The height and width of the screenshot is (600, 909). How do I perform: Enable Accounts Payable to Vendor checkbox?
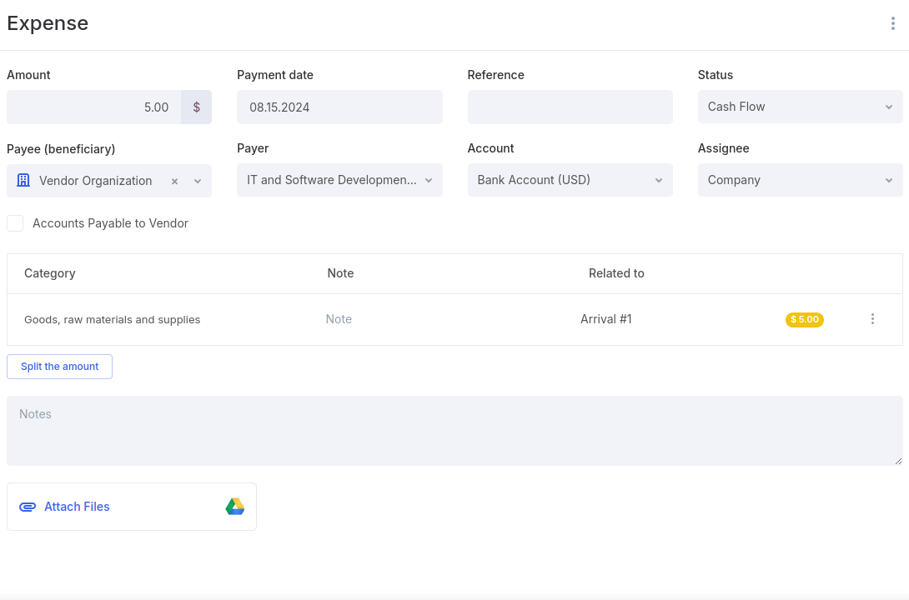point(15,223)
